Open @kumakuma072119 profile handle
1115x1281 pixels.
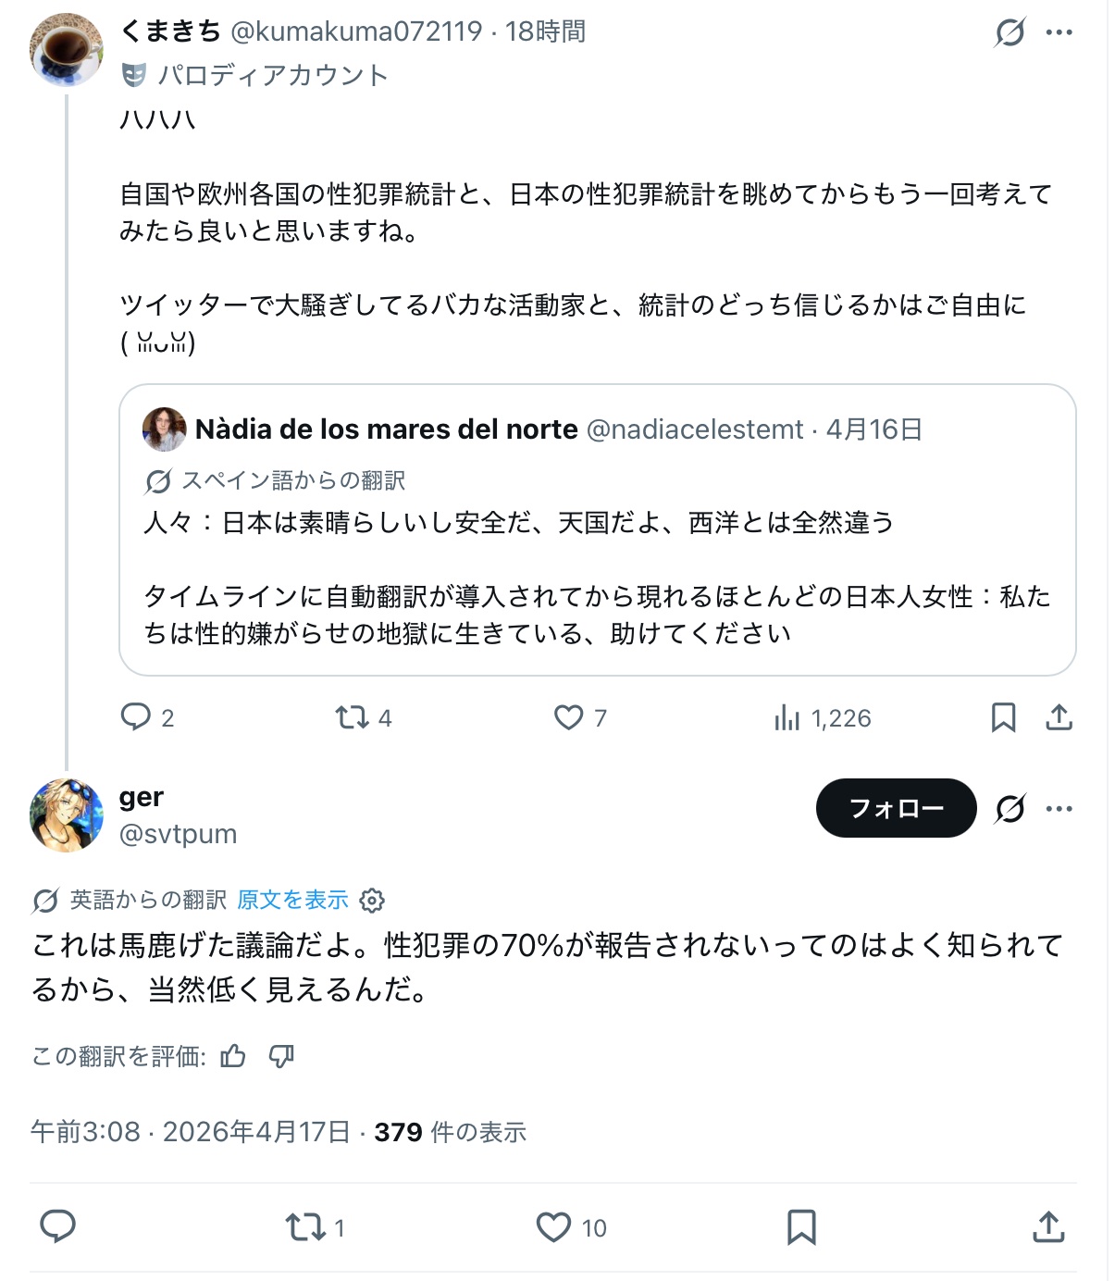[x=356, y=31]
